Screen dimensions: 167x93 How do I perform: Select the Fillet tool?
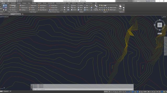[x=86, y=8]
